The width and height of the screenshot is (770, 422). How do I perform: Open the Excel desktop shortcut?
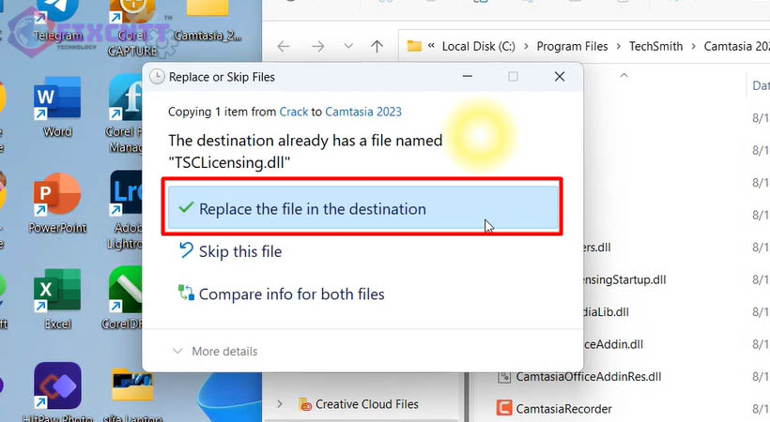click(x=56, y=295)
